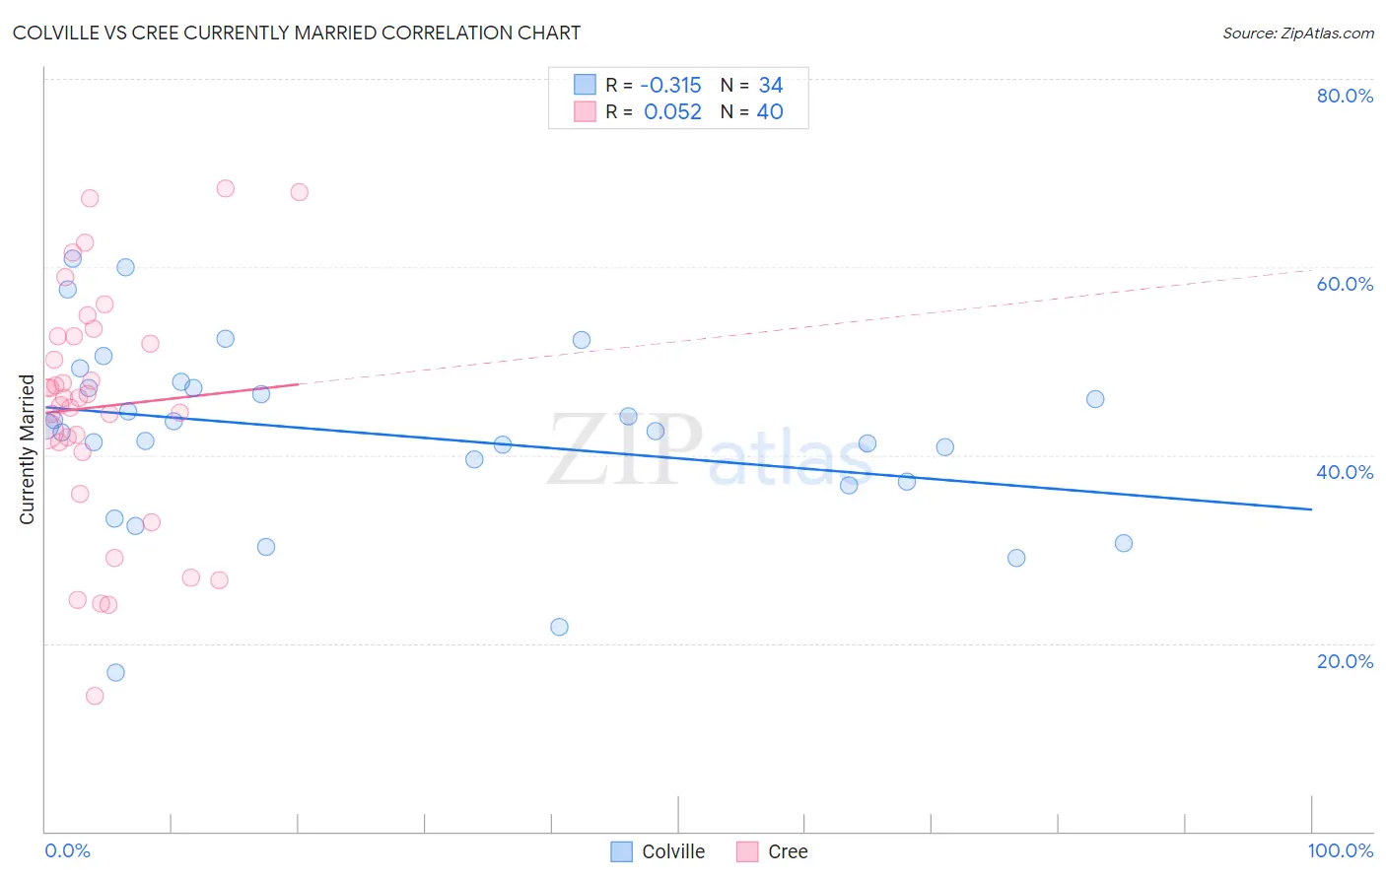Select the Cree legend label
Viewport: 1386px width, 879px height.
(788, 851)
